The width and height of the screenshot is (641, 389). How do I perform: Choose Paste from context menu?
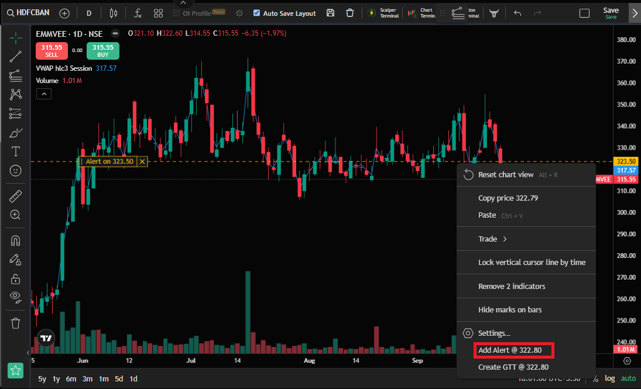(x=526, y=215)
